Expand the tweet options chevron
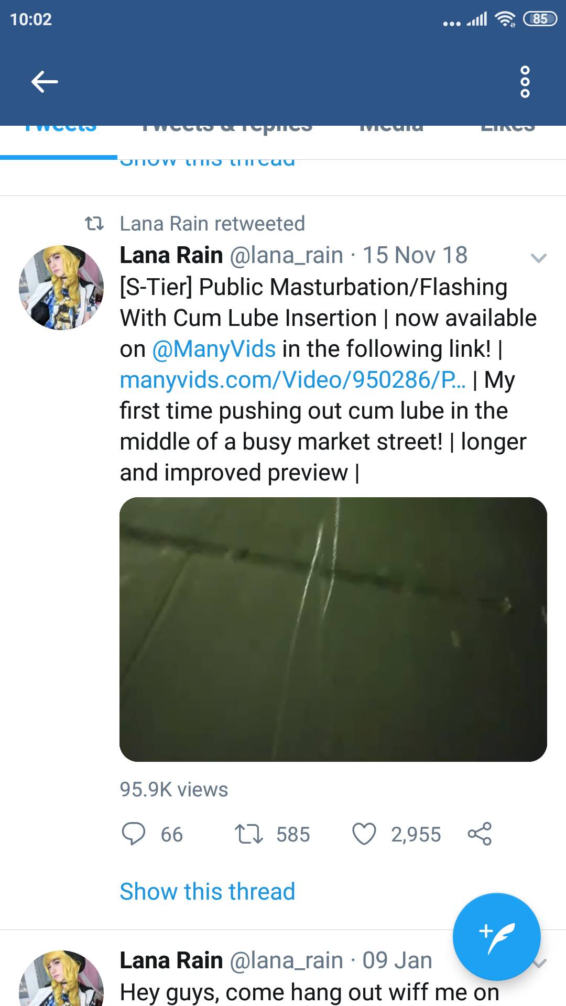This screenshot has height=1006, width=566. point(538,257)
